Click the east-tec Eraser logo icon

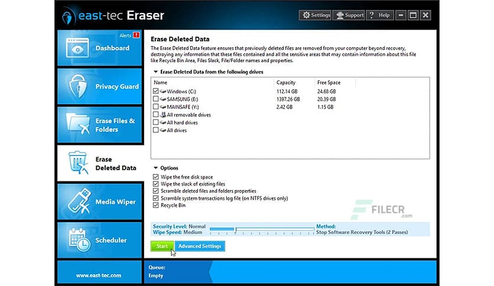pos(67,17)
